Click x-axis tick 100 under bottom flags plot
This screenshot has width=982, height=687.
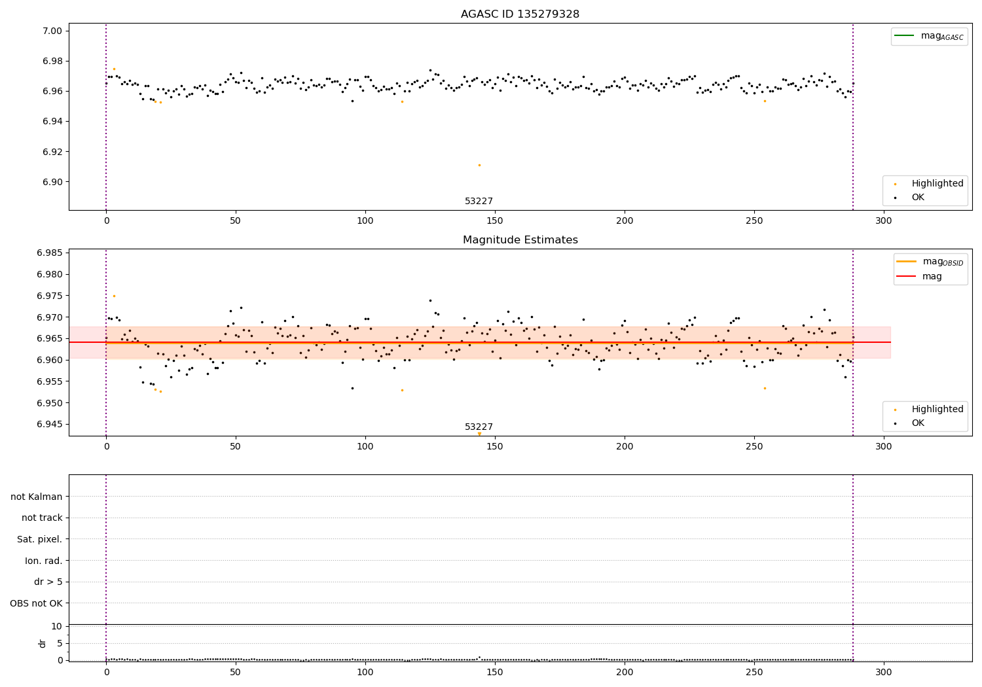[365, 672]
